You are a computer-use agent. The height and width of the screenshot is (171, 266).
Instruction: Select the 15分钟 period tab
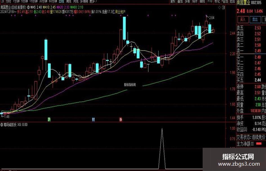[33, 1]
